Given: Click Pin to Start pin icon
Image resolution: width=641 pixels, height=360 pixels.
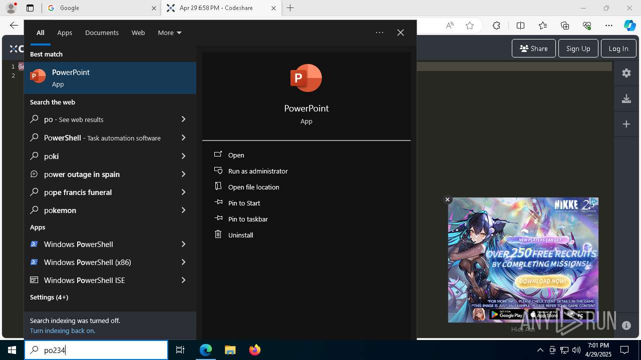Looking at the screenshot, I should tap(218, 202).
